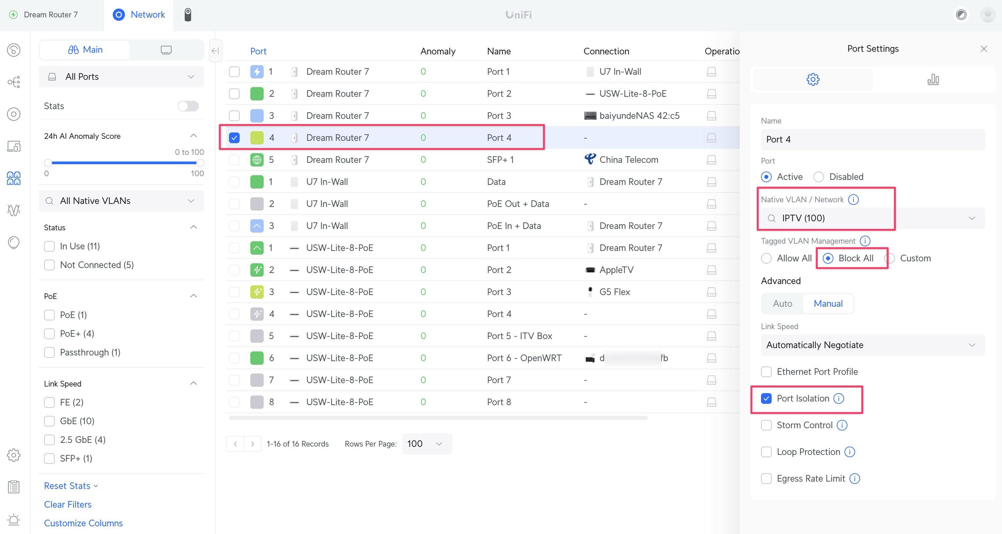1002x534 pixels.
Task: Click the Customize Columns link
Action: click(x=83, y=523)
